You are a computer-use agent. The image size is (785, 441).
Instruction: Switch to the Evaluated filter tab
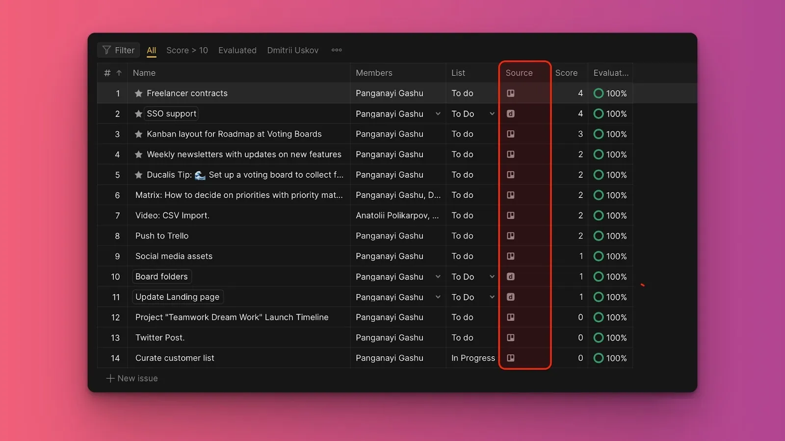point(237,50)
